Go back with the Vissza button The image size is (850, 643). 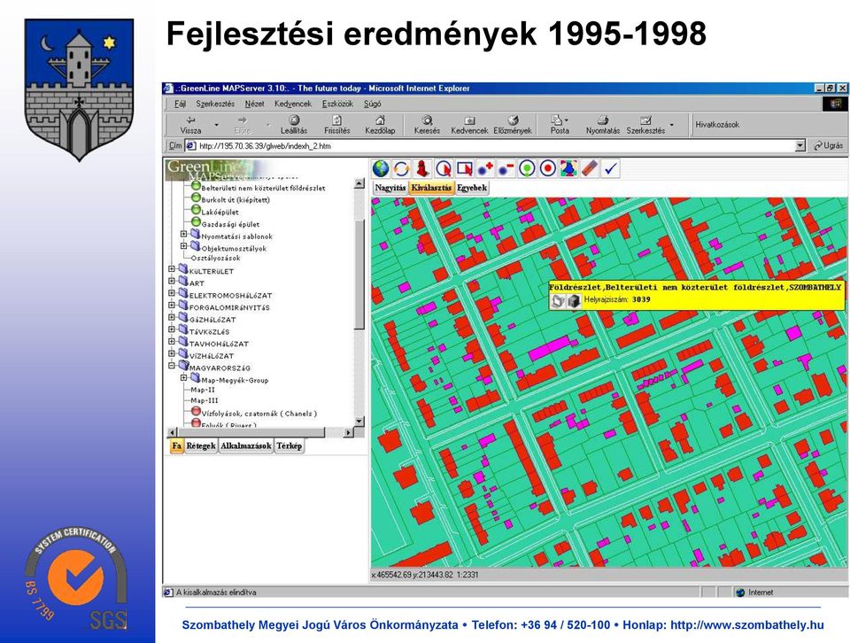(191, 125)
